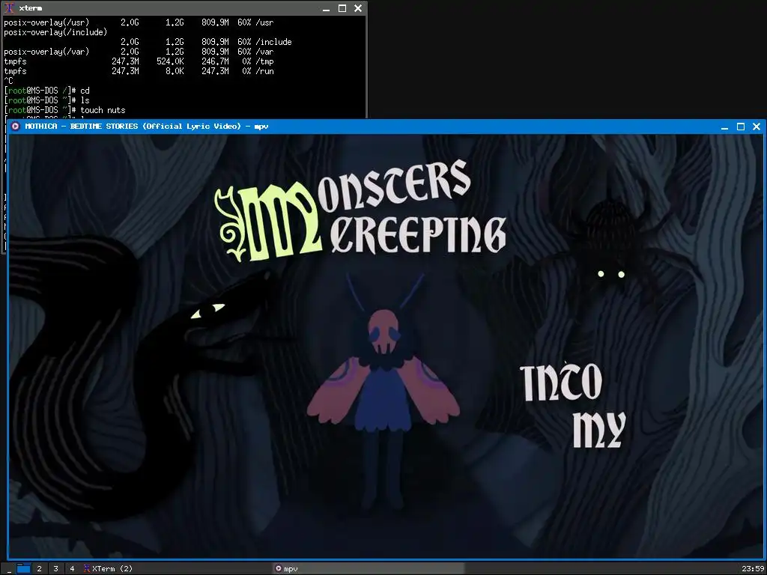The image size is (767, 575).
Task: Minimize the xterm window
Action: coord(327,8)
